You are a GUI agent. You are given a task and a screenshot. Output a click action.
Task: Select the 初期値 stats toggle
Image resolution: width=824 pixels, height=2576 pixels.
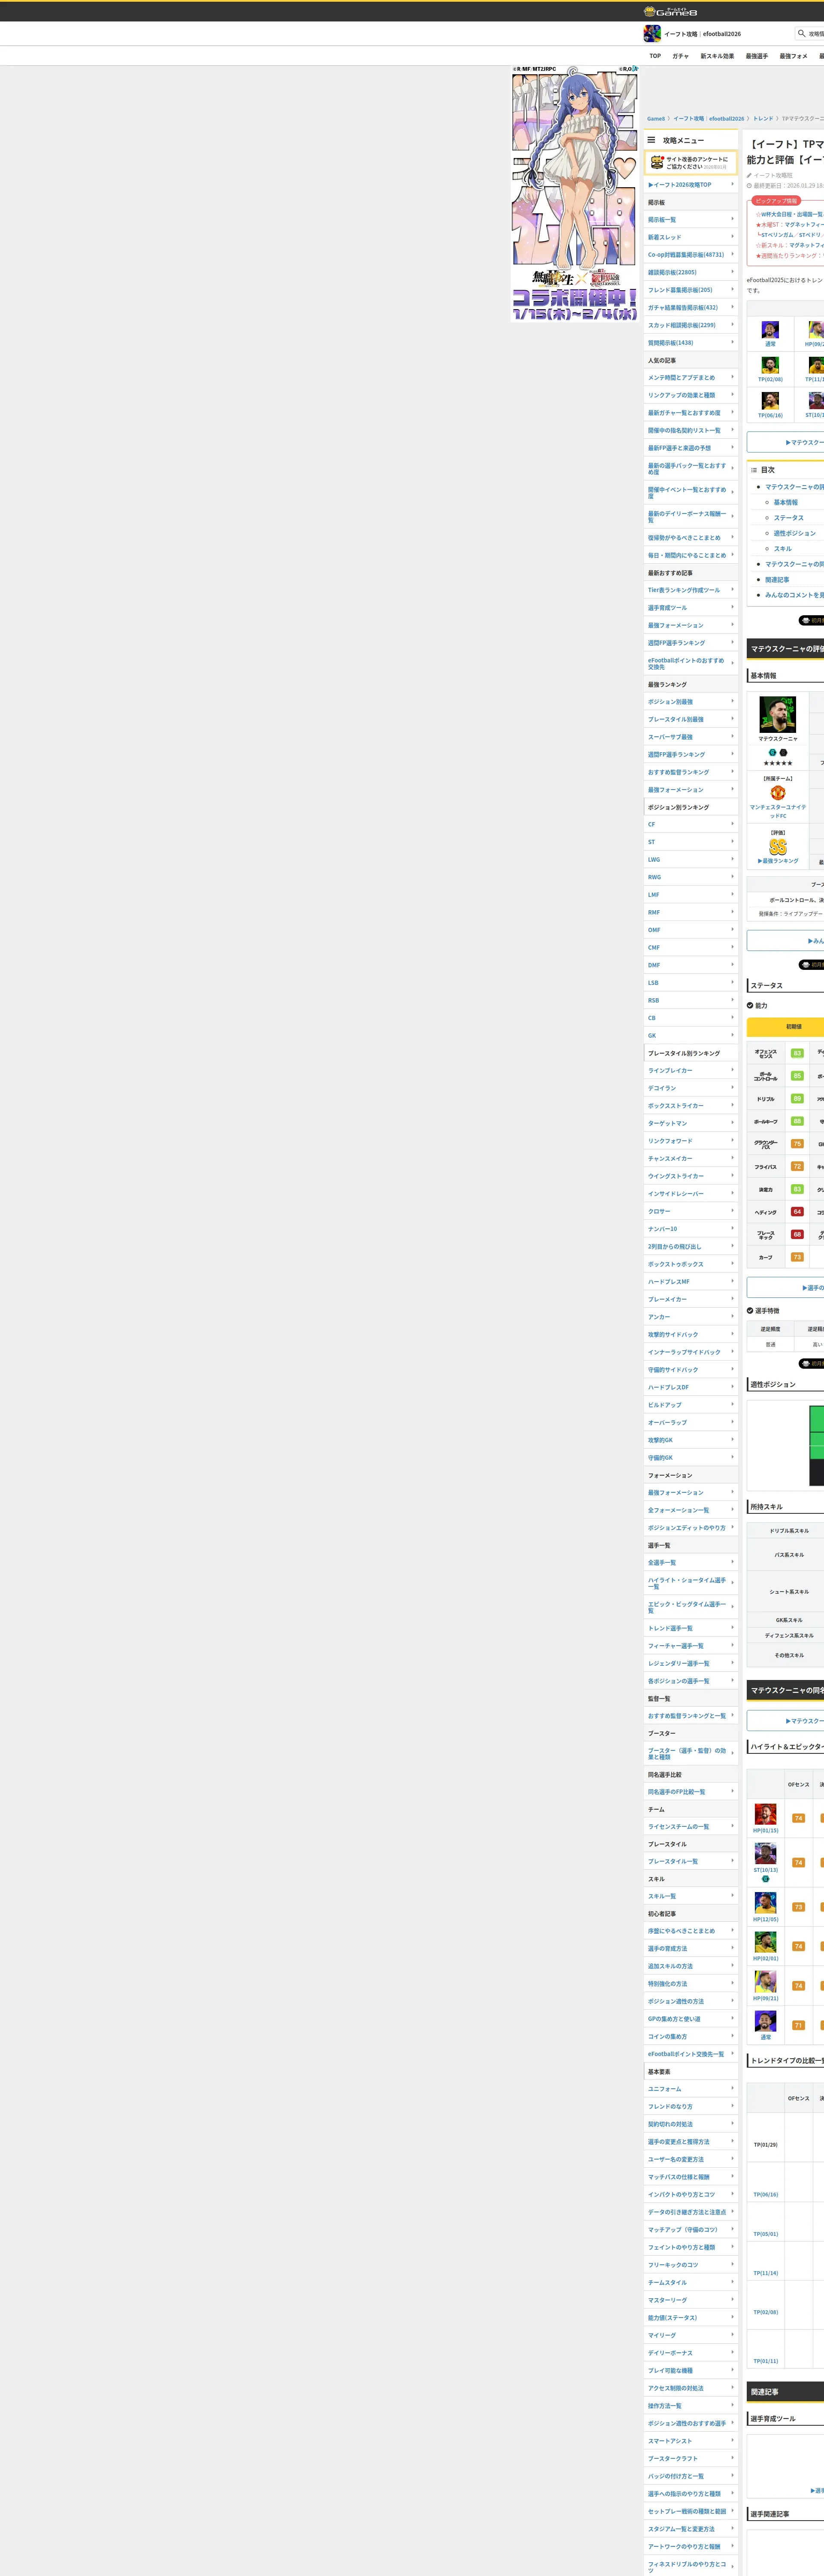point(793,1026)
